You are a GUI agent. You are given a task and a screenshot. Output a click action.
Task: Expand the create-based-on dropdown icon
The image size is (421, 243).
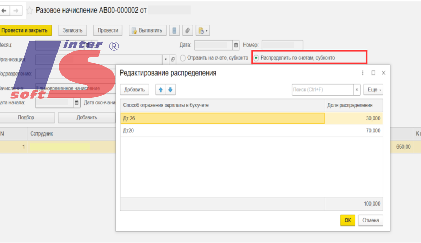203,30
